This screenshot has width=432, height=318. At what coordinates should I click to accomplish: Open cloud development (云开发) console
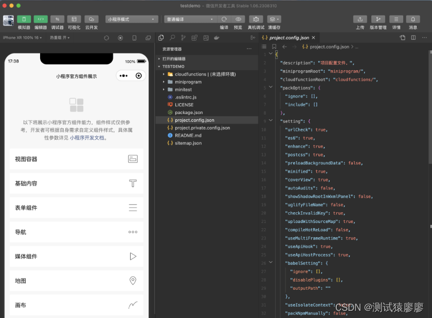tap(91, 20)
